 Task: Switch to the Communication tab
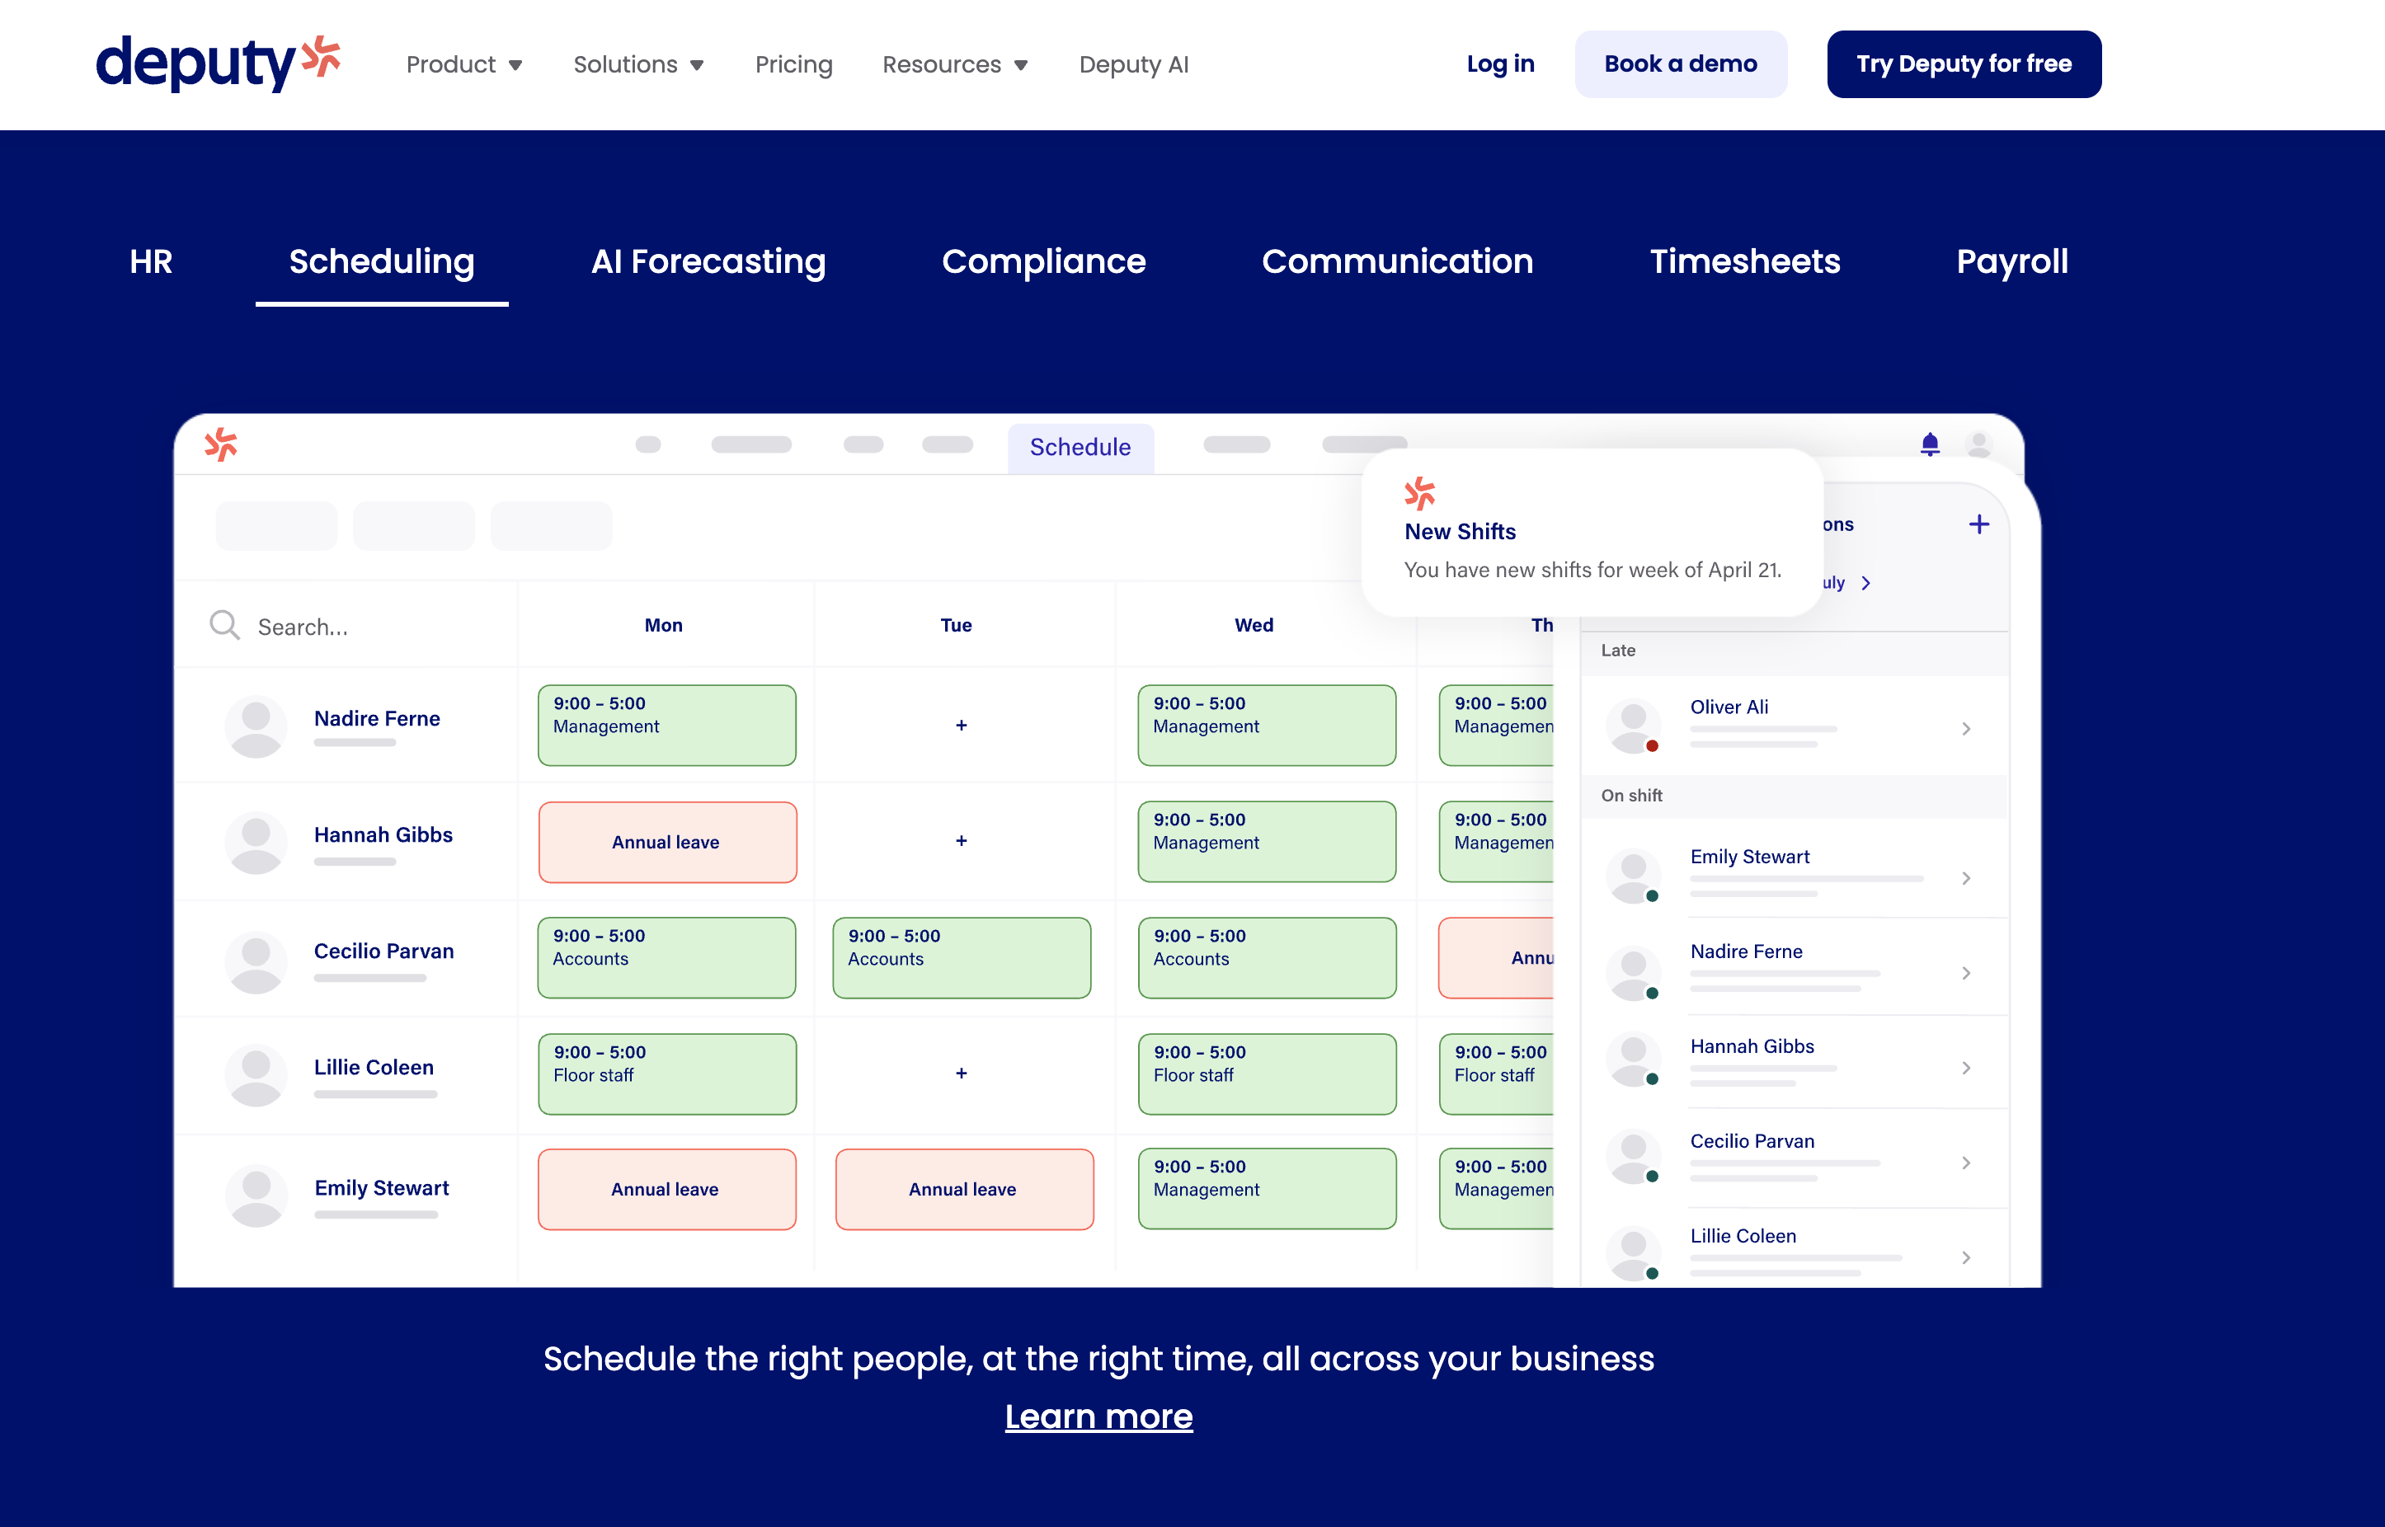pyautogui.click(x=1397, y=261)
